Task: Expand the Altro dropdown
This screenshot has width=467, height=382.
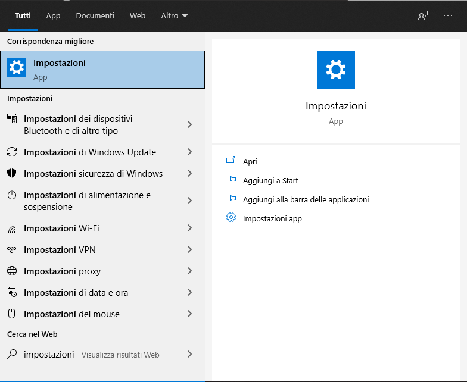Action: (174, 15)
